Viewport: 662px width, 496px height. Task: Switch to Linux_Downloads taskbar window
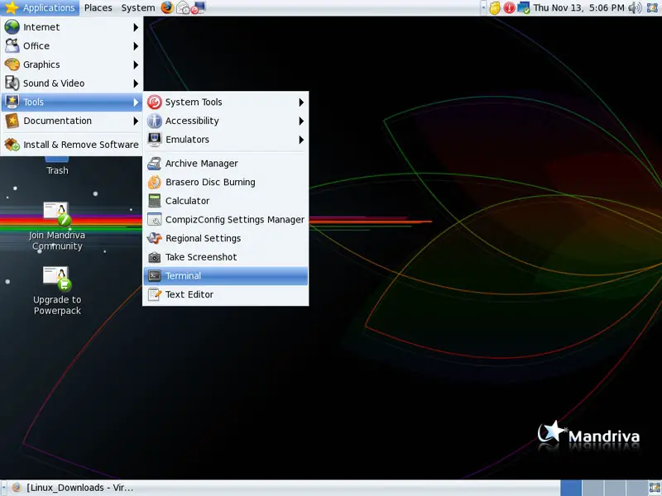pos(74,488)
